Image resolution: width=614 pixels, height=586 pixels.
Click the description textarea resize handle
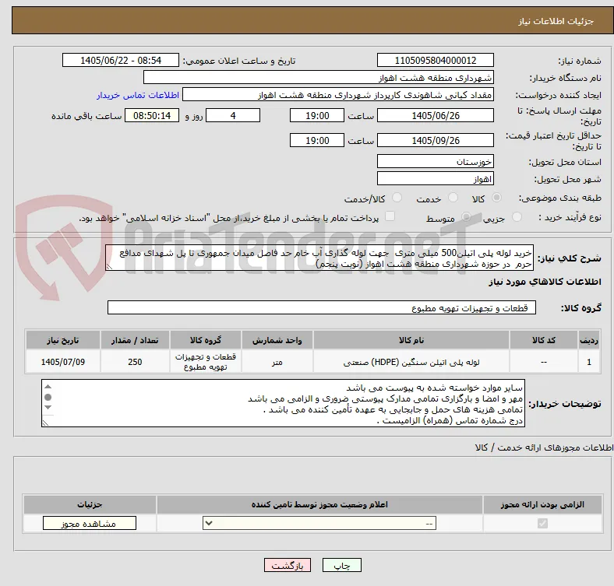109,267
